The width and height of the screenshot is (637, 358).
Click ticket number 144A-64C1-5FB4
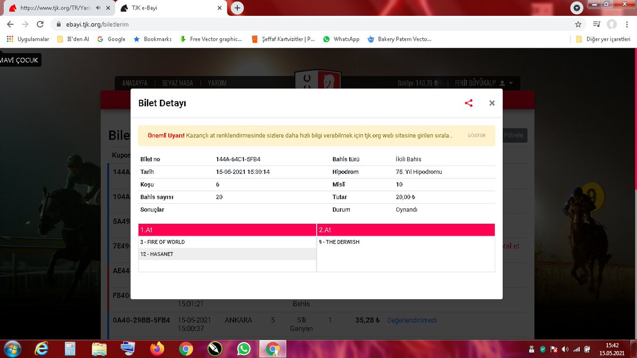[x=238, y=159]
